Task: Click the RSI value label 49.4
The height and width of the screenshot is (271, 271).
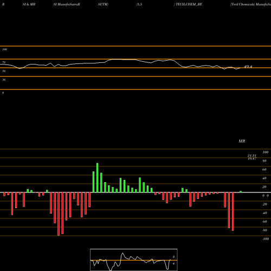Action: pyautogui.click(x=248, y=67)
